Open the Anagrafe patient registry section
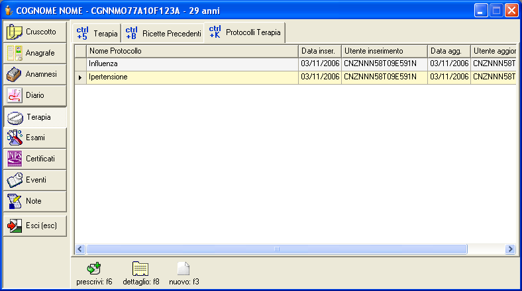Screen dimensions: 522x291 (35, 53)
